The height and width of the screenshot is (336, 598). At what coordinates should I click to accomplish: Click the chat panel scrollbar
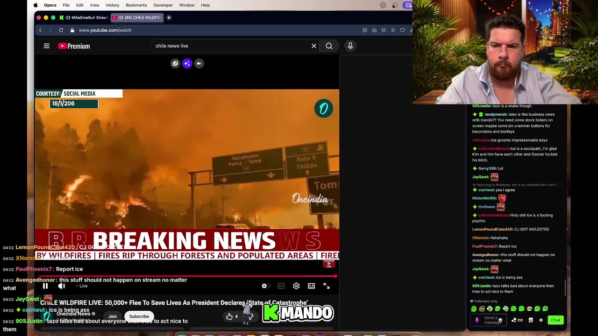click(566, 287)
